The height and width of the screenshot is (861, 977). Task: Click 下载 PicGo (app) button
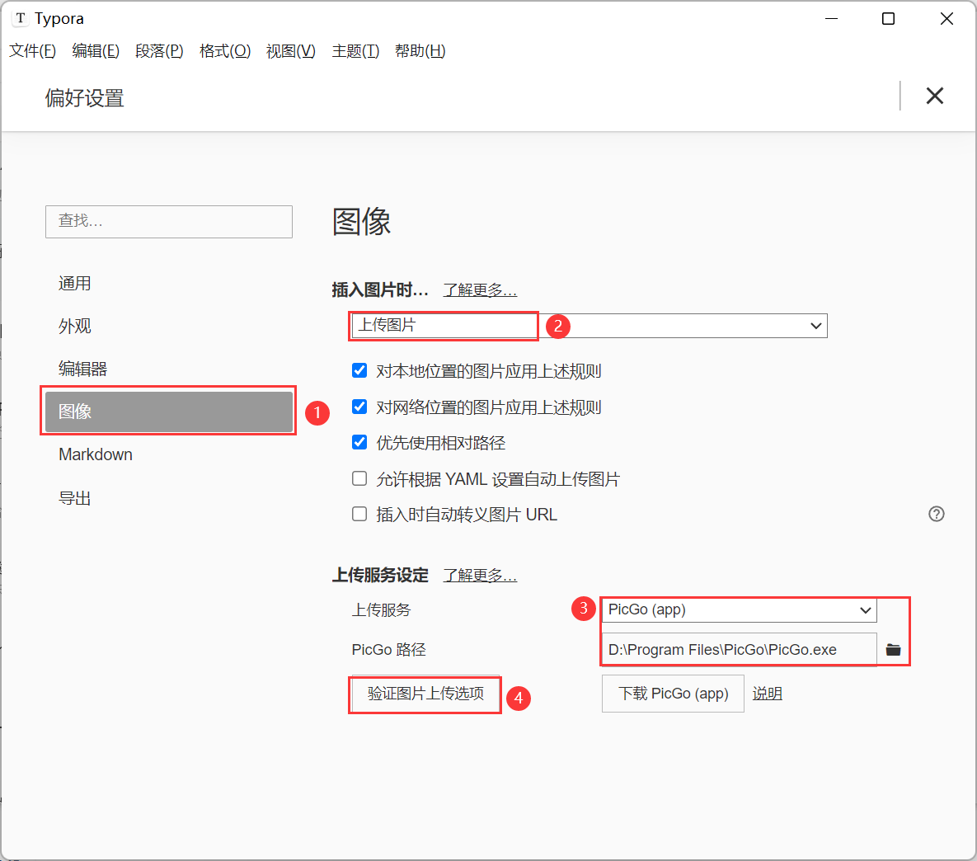point(673,694)
